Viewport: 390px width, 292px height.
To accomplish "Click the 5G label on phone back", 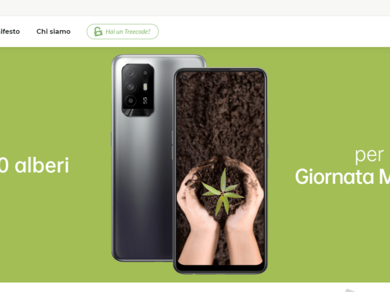I will pos(145,101).
